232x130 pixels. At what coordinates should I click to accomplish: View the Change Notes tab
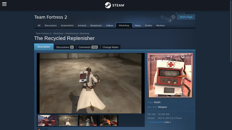click(x=111, y=47)
